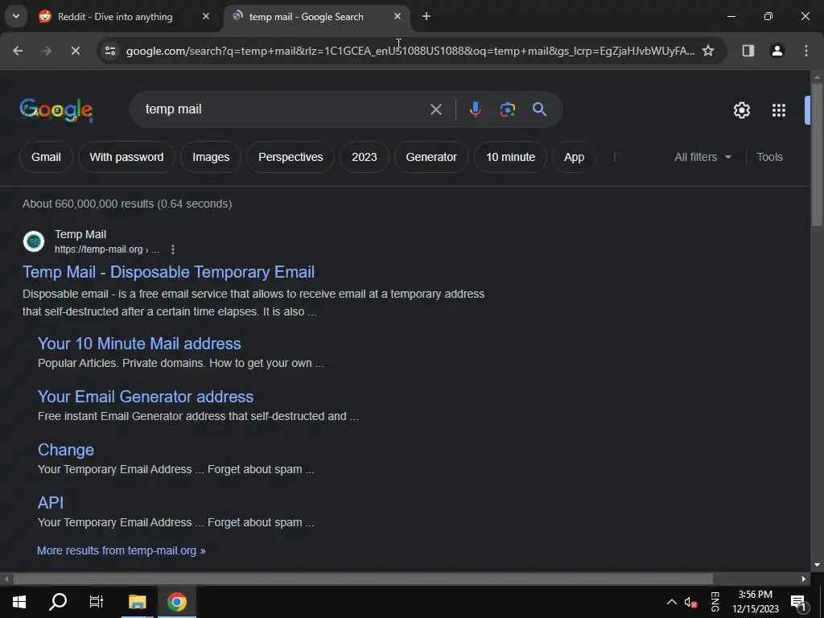Open Windows Start menu
The image size is (824, 618).
point(19,602)
